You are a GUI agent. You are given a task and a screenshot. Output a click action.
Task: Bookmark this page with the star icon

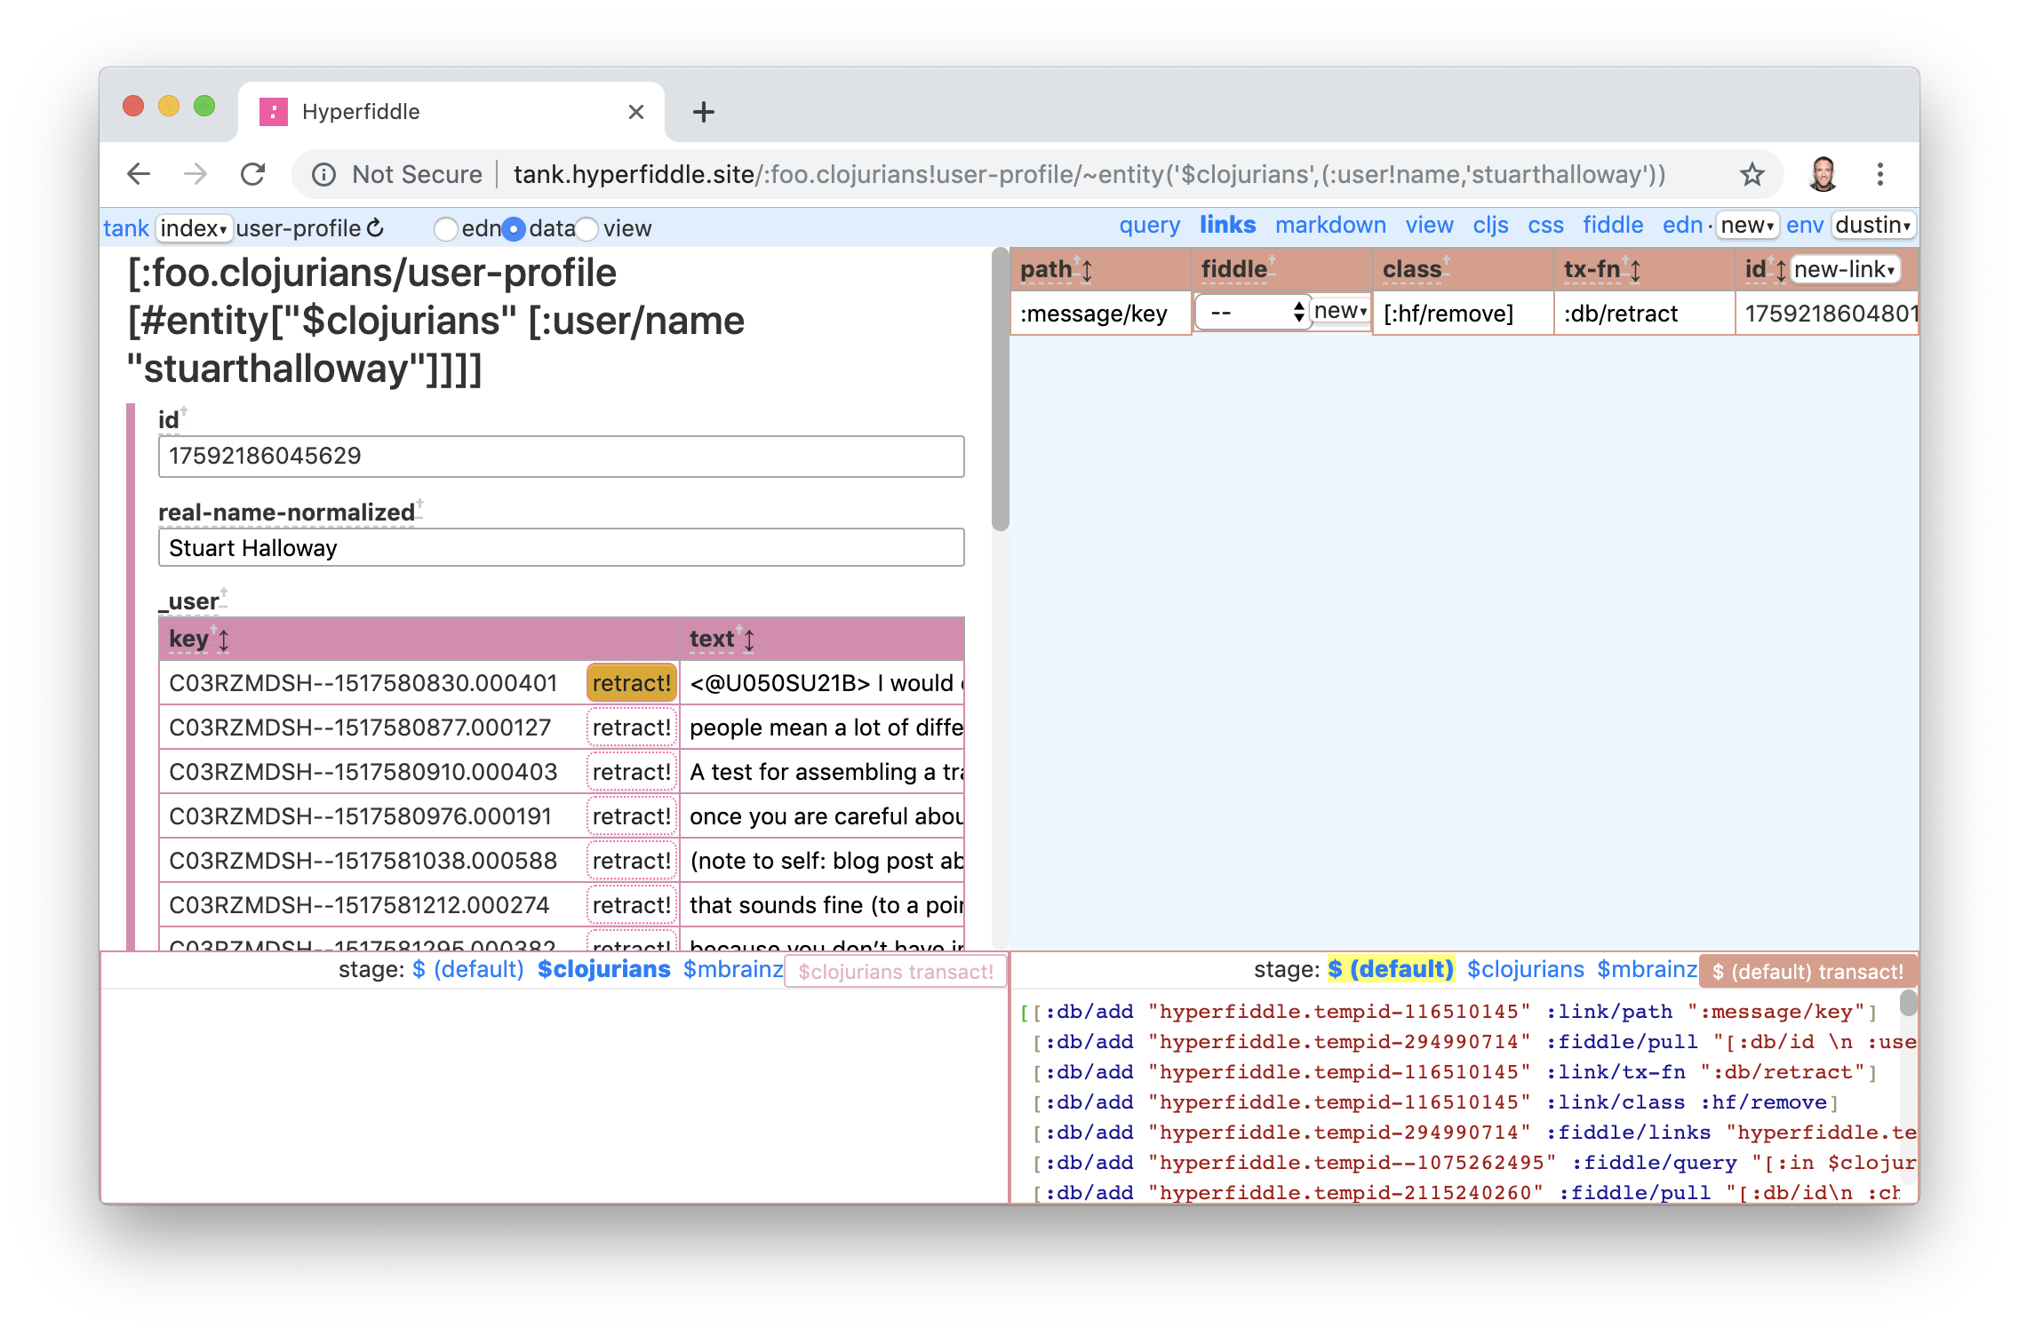[1752, 174]
